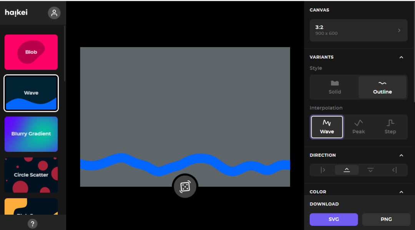Select the Solid style option

pyautogui.click(x=335, y=87)
